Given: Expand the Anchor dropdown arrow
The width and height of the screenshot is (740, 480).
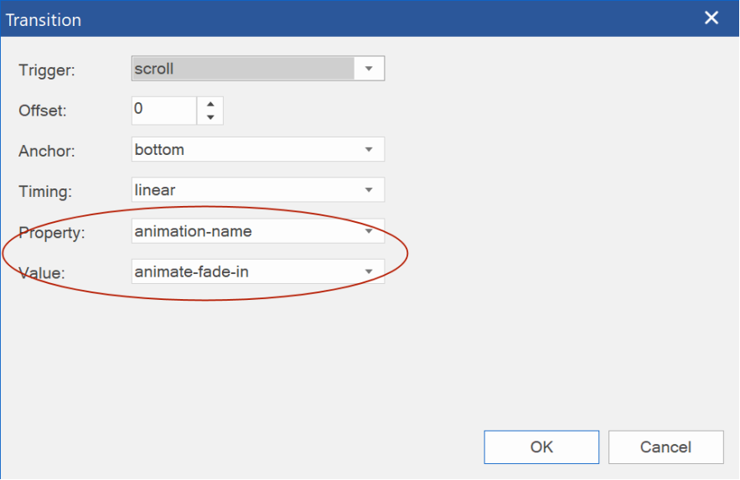Looking at the screenshot, I should pos(369,149).
